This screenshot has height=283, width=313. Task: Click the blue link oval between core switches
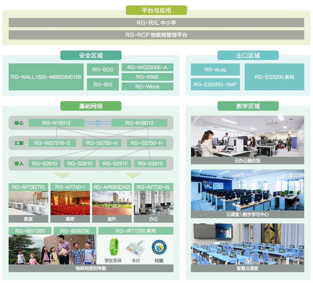click(x=98, y=123)
